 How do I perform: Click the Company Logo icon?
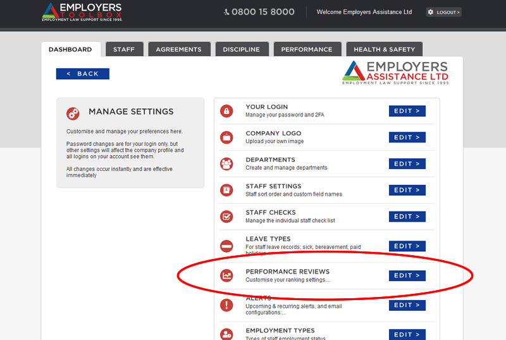pos(226,137)
